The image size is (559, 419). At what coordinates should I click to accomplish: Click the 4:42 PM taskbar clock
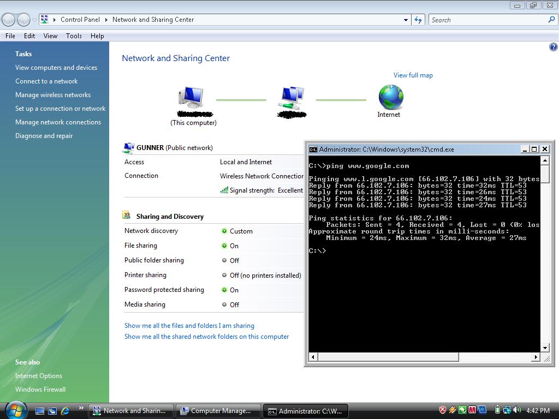click(538, 410)
